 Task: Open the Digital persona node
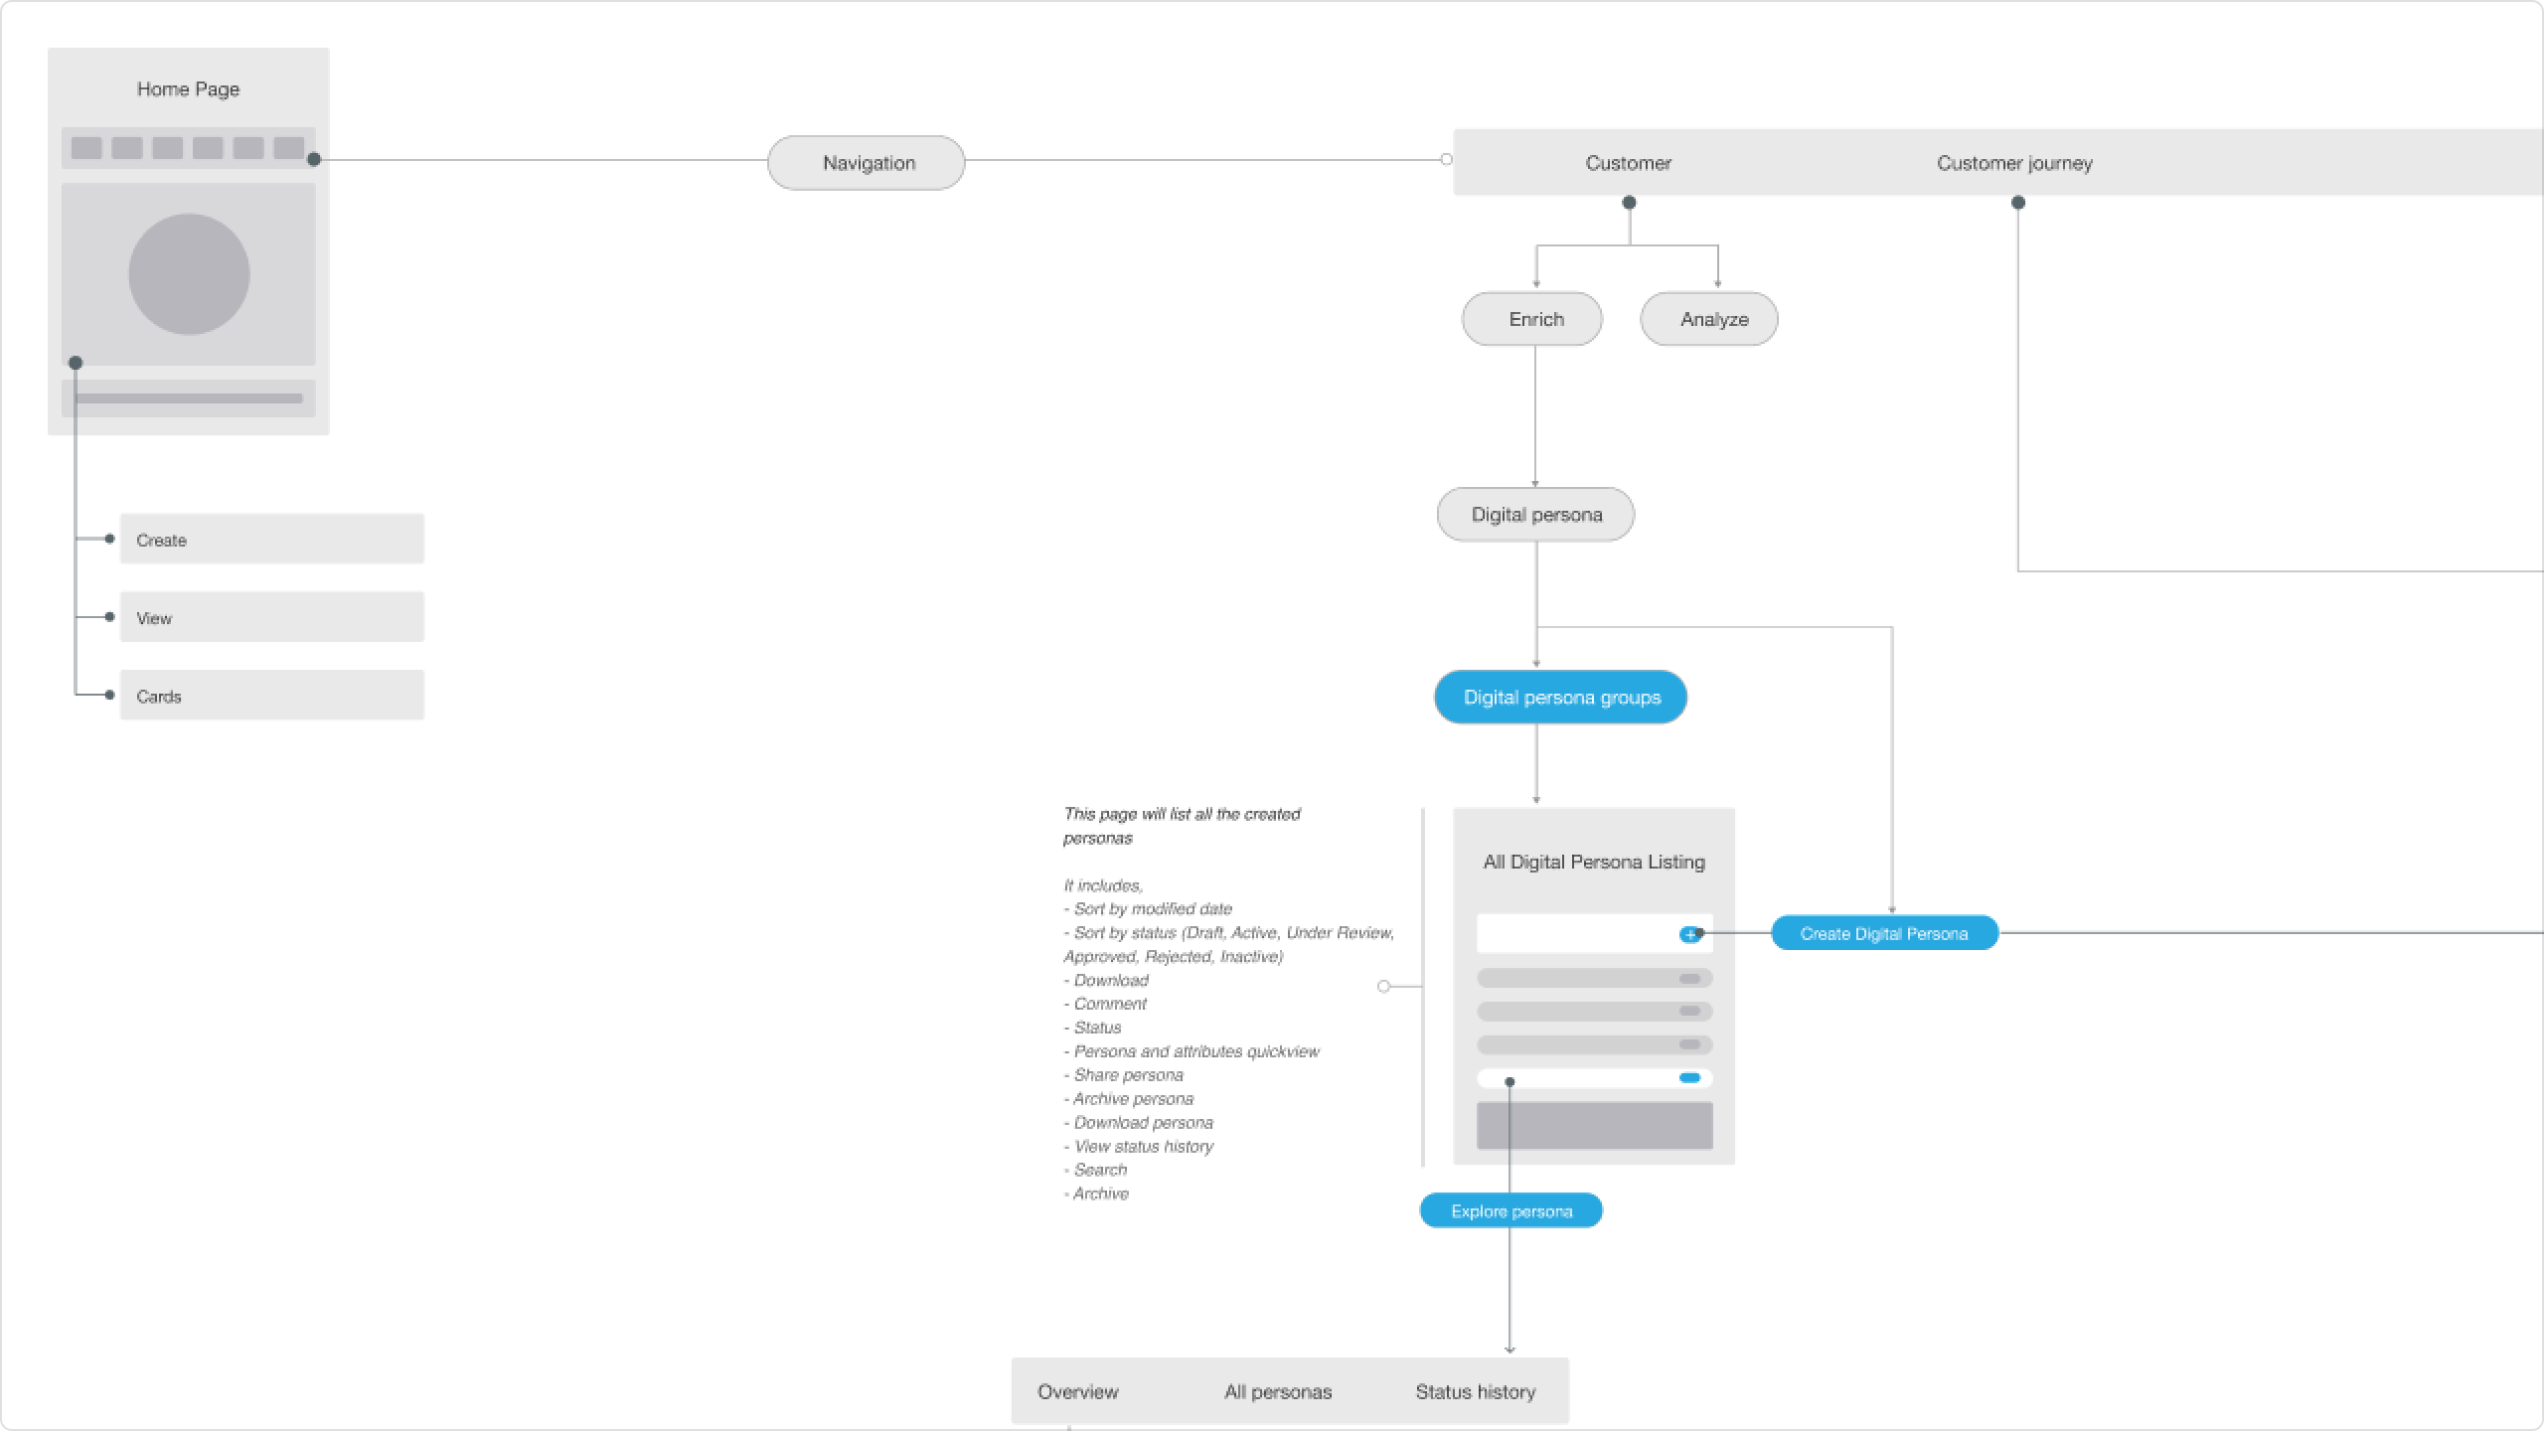click(x=1535, y=515)
